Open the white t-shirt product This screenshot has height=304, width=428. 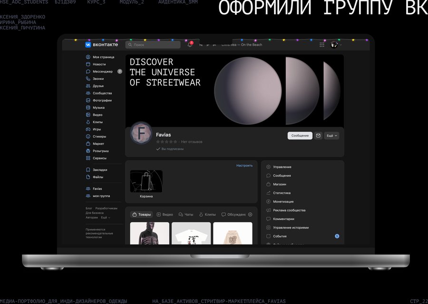click(191, 233)
